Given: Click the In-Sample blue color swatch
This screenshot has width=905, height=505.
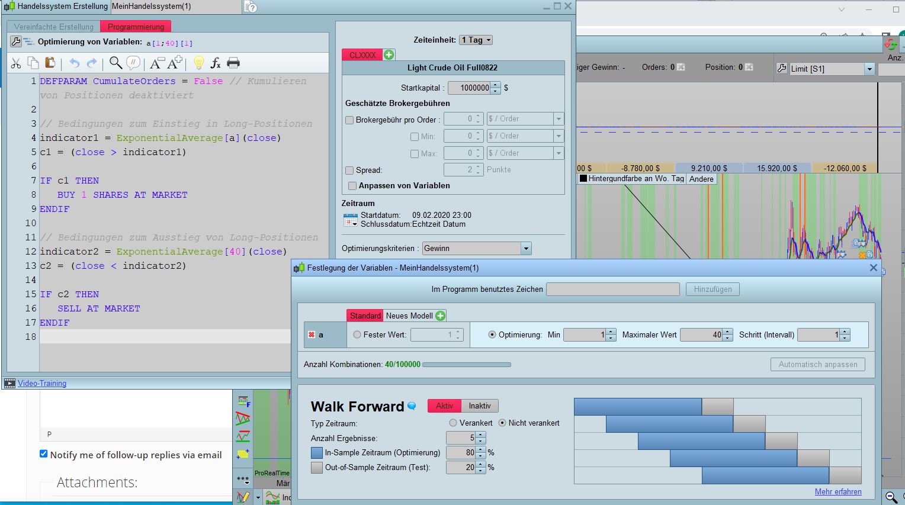Looking at the screenshot, I should click(x=317, y=453).
